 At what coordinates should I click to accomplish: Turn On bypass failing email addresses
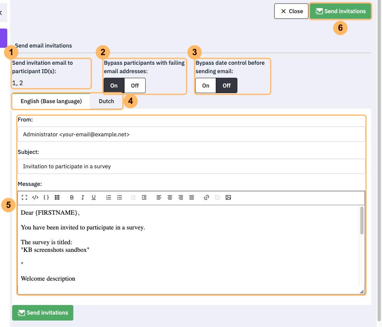coord(114,86)
